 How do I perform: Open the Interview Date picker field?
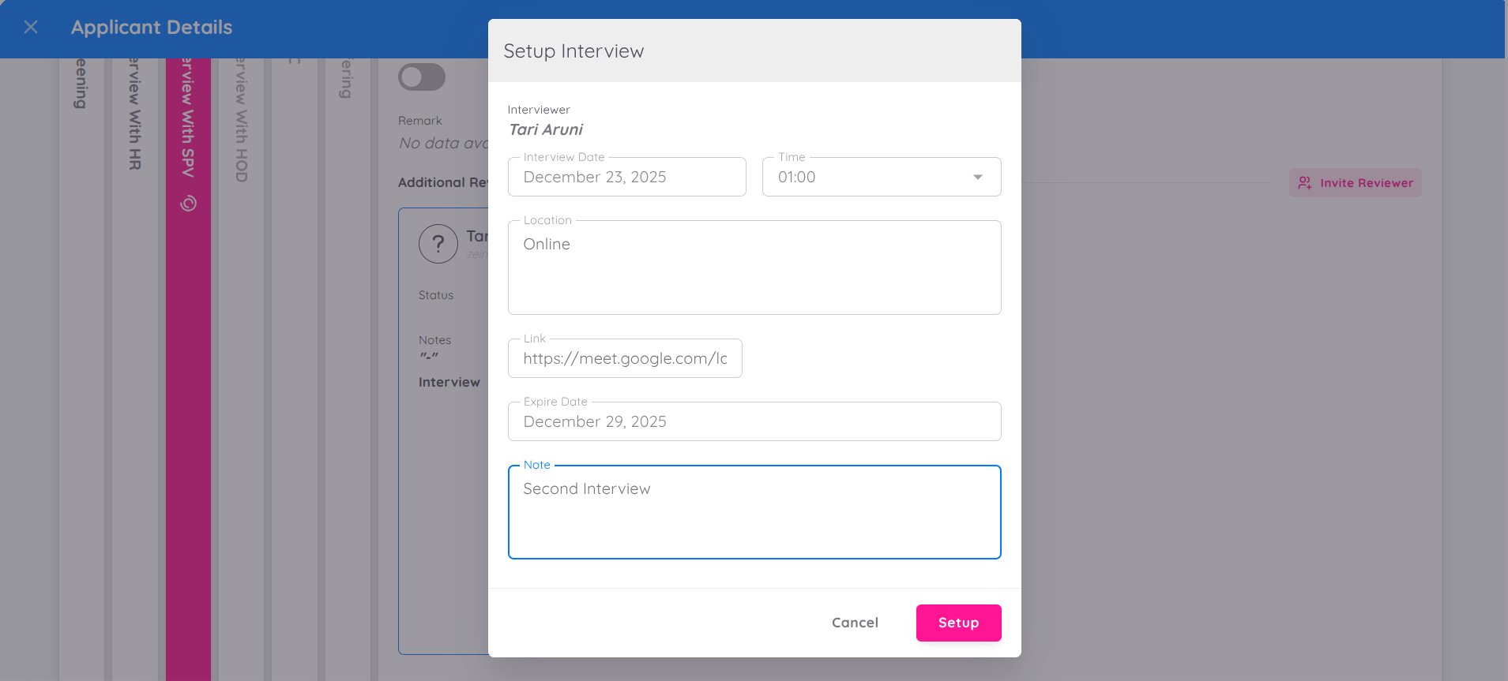[x=626, y=178]
